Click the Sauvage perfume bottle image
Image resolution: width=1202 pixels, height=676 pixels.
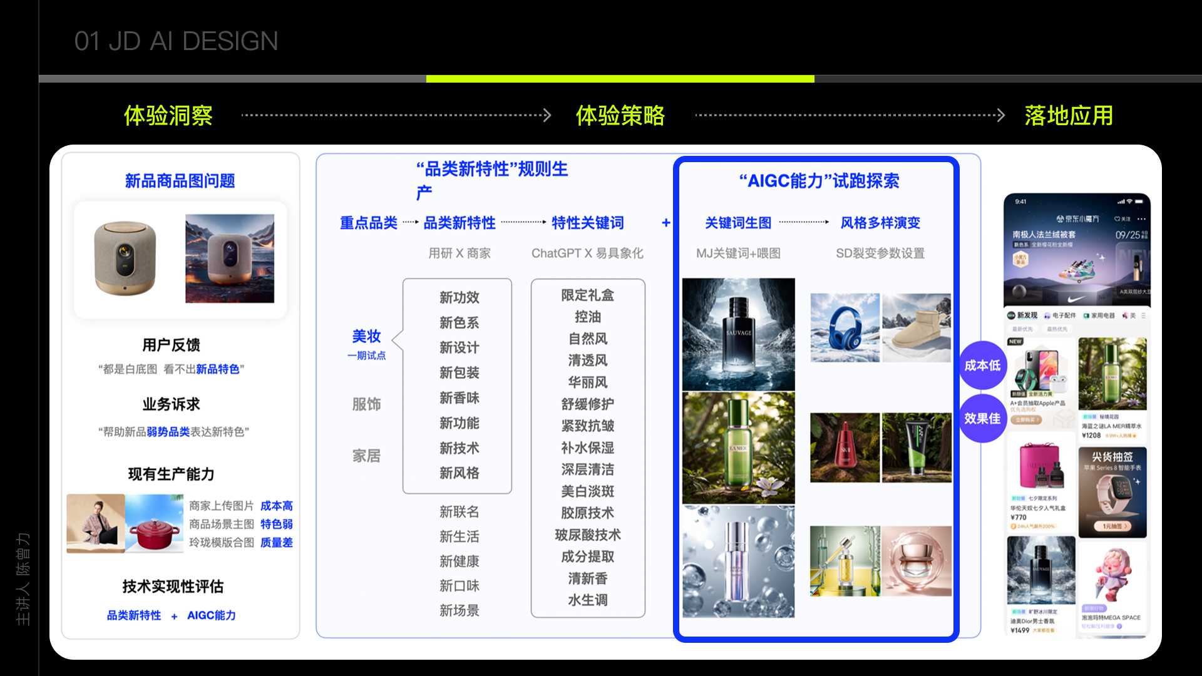click(x=738, y=334)
